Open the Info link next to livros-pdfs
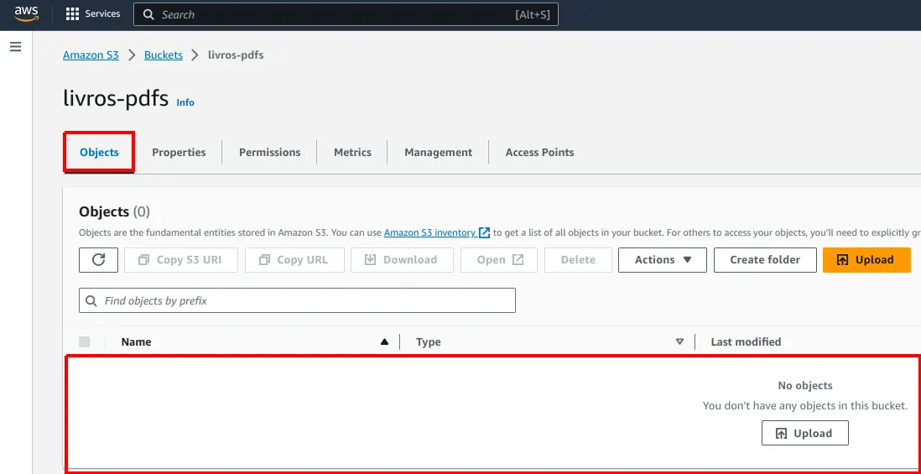The height and width of the screenshot is (474, 921). tap(185, 102)
